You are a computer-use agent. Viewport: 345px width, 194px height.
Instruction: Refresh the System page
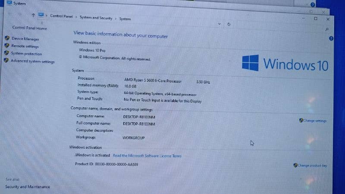click(x=229, y=24)
